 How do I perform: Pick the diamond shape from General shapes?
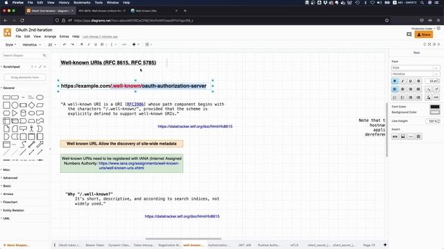[x=31, y=105]
